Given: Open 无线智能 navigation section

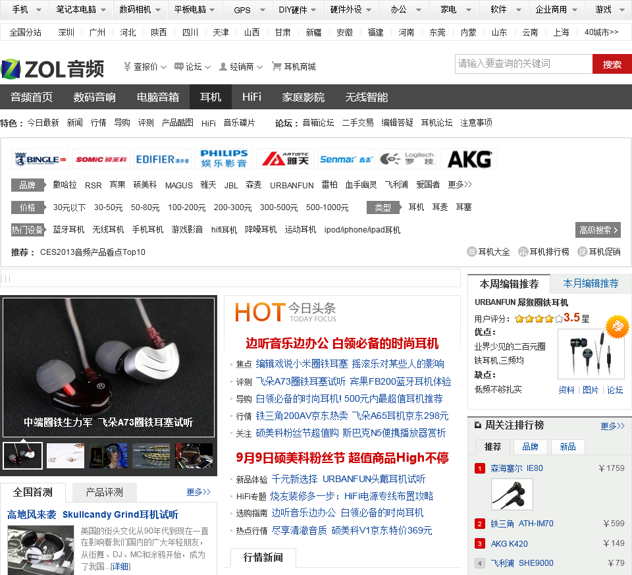Looking at the screenshot, I should coord(367,97).
